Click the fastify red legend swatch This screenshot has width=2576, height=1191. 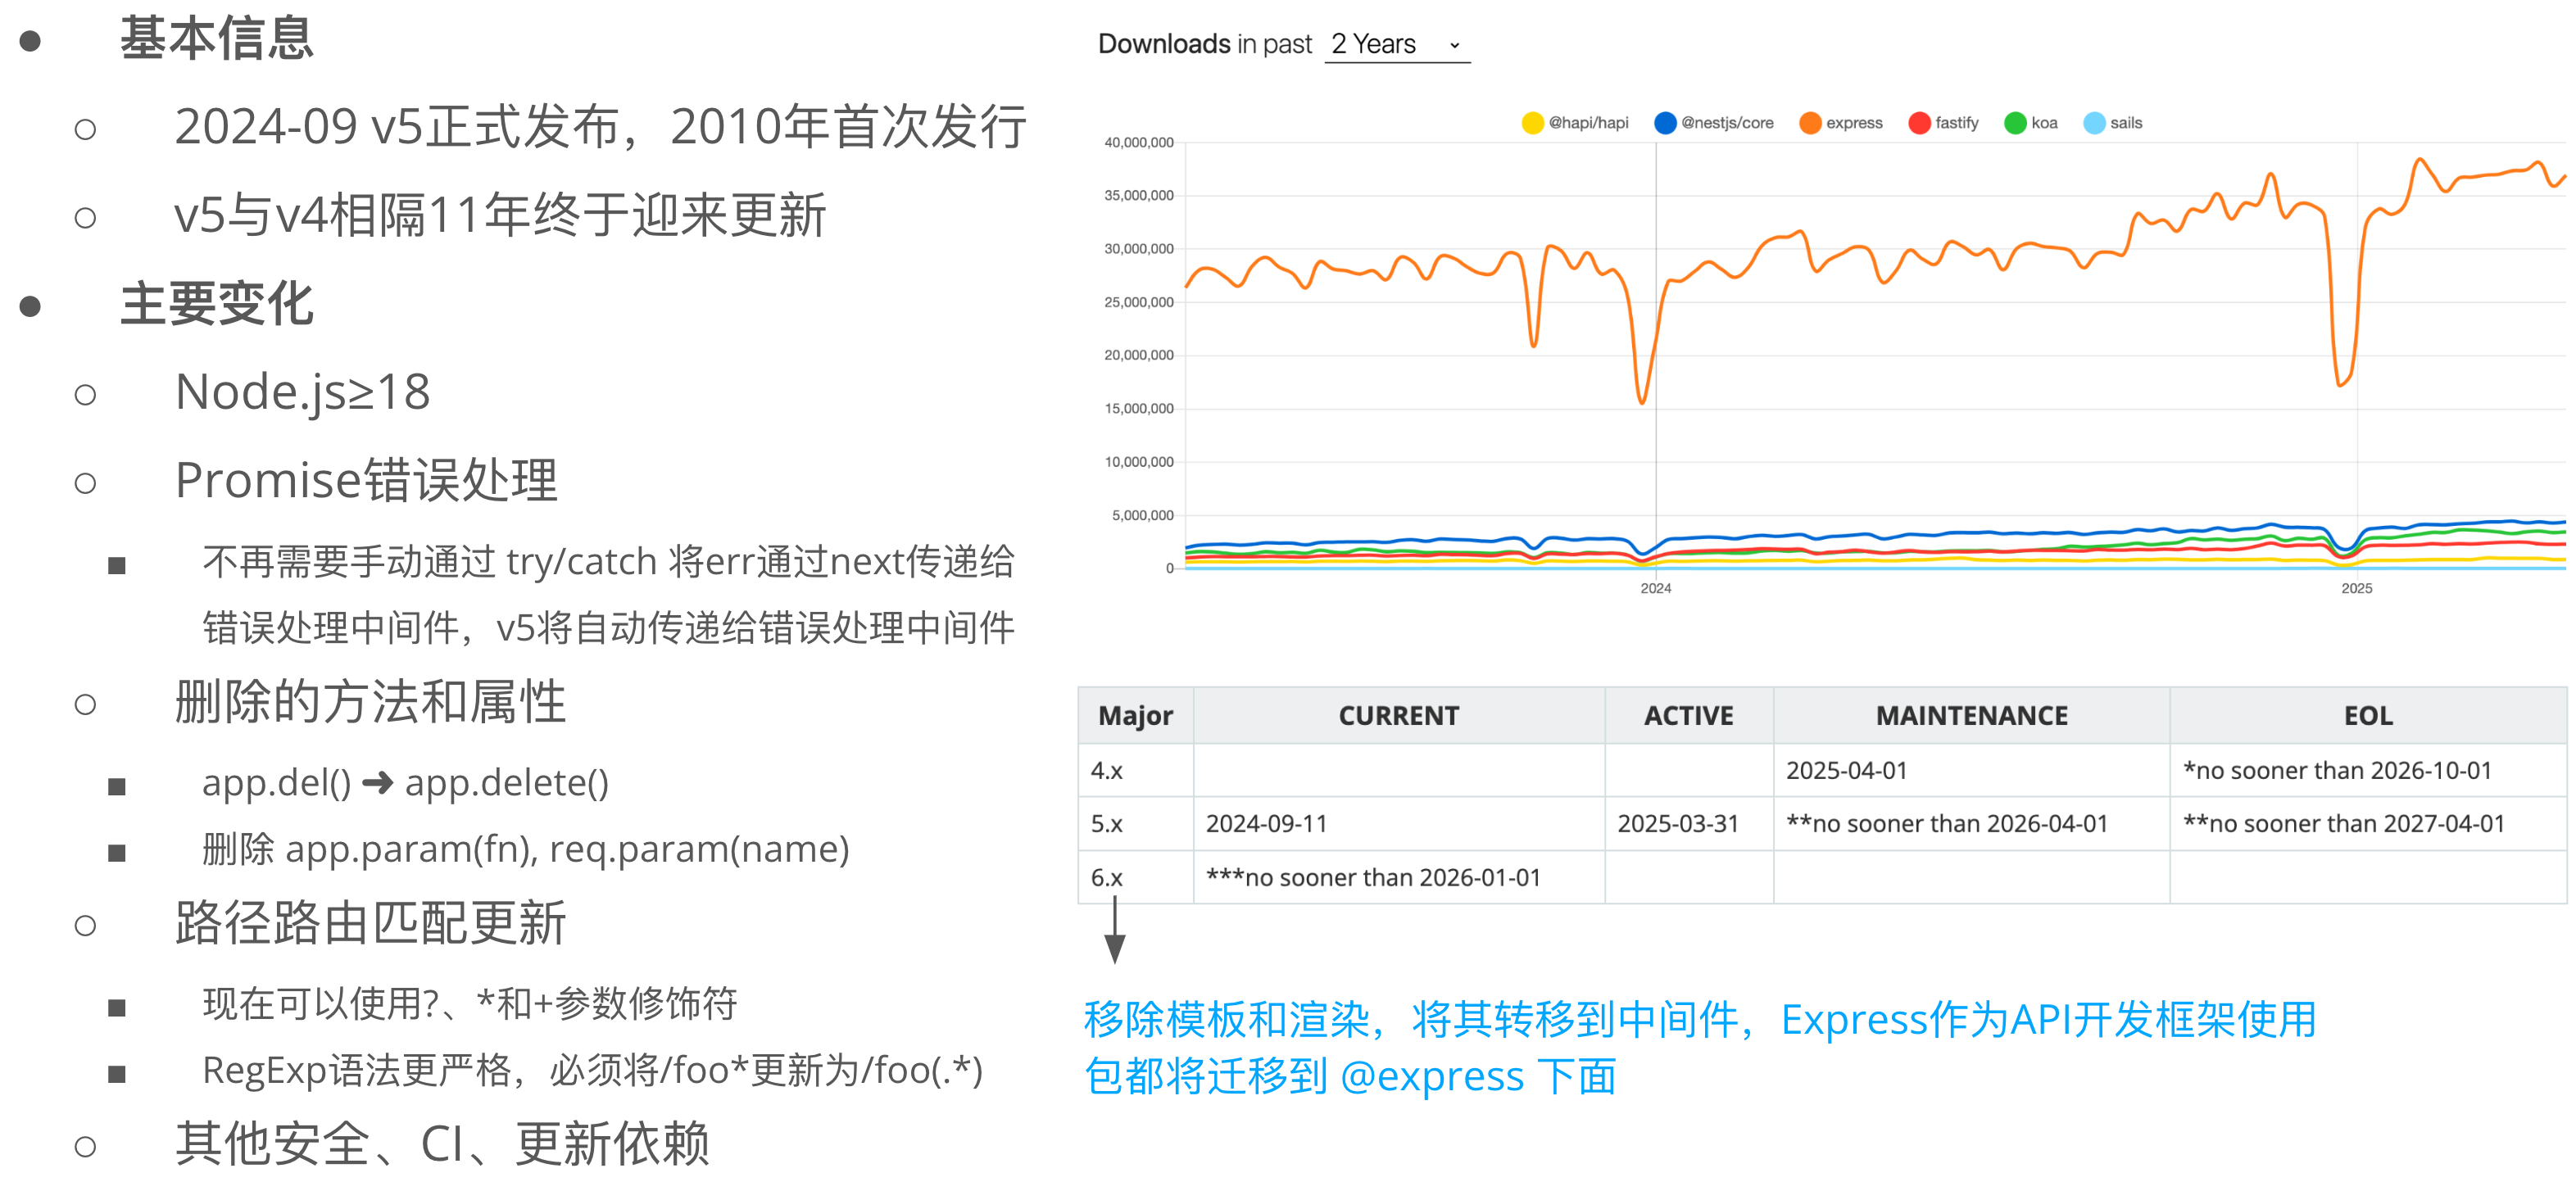(1919, 123)
